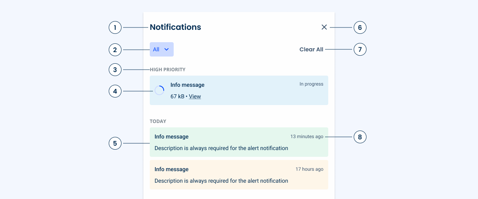Click the 13 minutes ago timestamp
The height and width of the screenshot is (199, 478).
(x=307, y=137)
